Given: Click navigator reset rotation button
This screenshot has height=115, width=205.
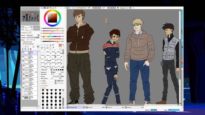Looking at the screenshot, I should 39,29.
